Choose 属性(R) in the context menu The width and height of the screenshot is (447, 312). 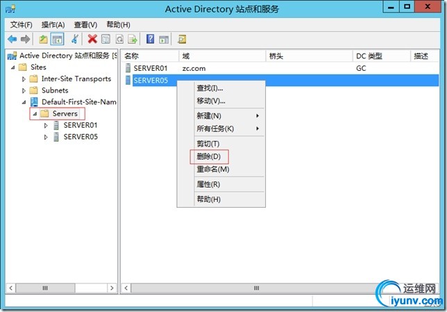pos(221,184)
